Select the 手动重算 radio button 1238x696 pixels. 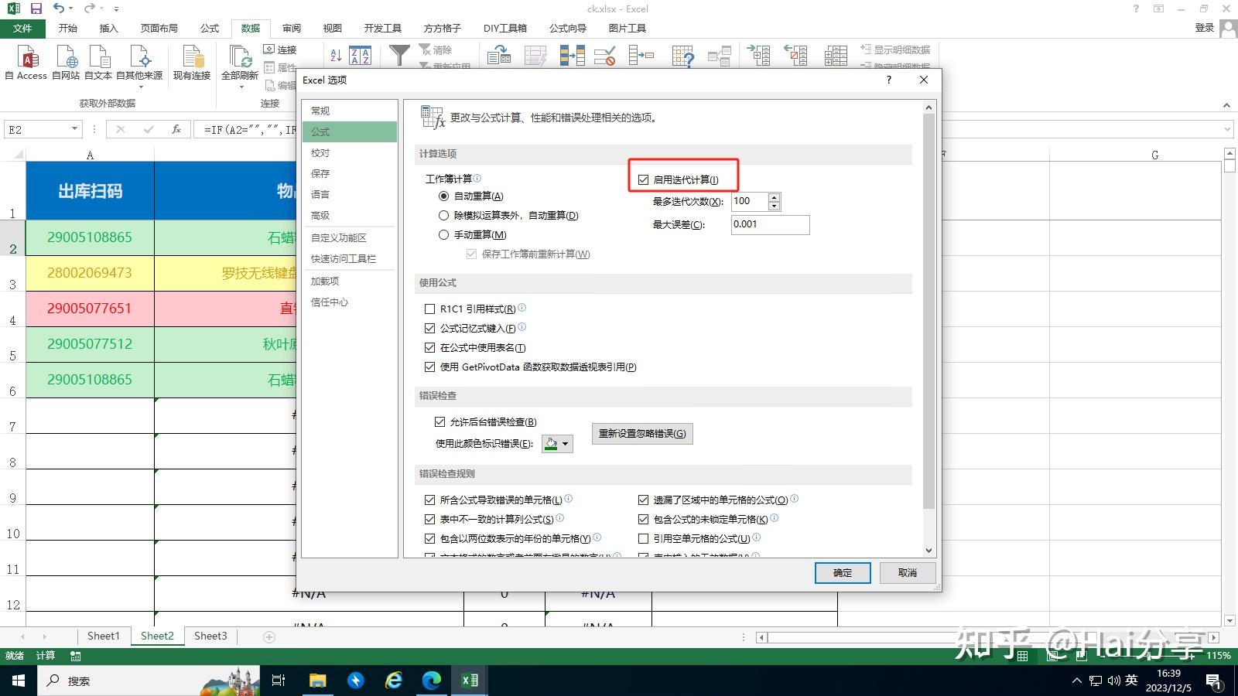pyautogui.click(x=443, y=234)
